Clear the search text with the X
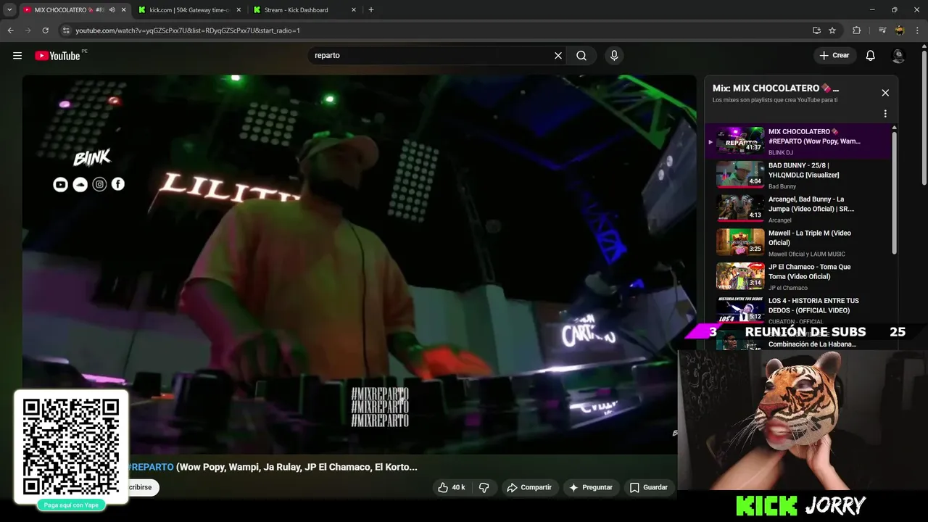 pos(558,56)
